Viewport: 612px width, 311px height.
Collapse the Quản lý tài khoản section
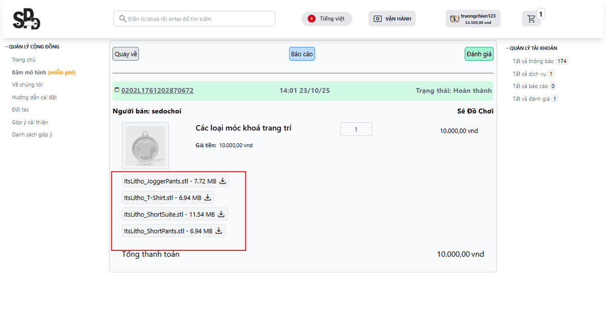[507, 48]
